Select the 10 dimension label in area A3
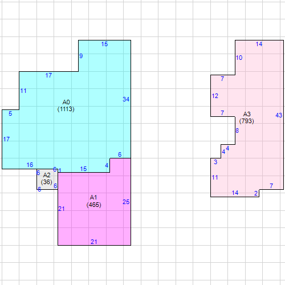The width and height of the screenshot is (285, 285). pos(239,58)
